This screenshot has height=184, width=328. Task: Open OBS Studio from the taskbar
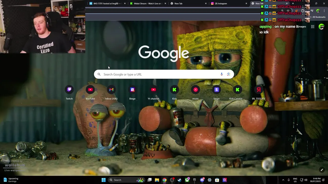172,180
